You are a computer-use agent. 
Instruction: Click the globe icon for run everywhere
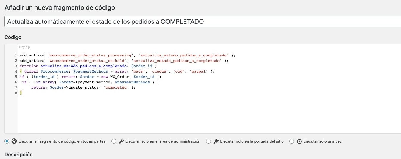(14, 141)
